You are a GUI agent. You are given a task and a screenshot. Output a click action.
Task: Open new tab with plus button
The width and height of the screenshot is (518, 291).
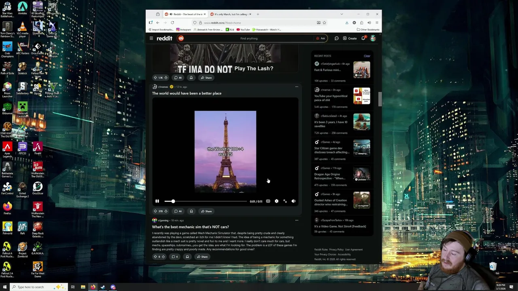click(x=258, y=14)
